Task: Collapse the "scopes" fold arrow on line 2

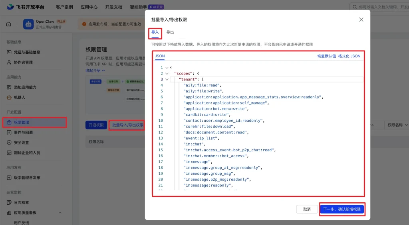Action: (167, 74)
